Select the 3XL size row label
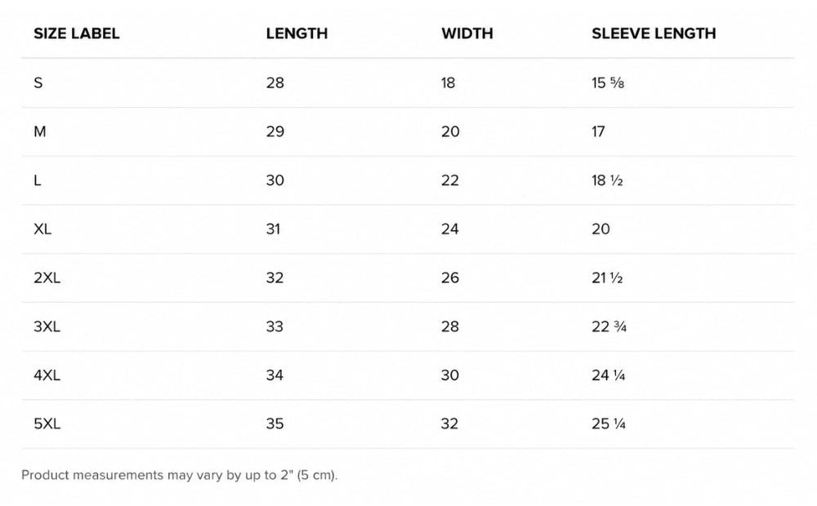This screenshot has height=506, width=817. [47, 327]
